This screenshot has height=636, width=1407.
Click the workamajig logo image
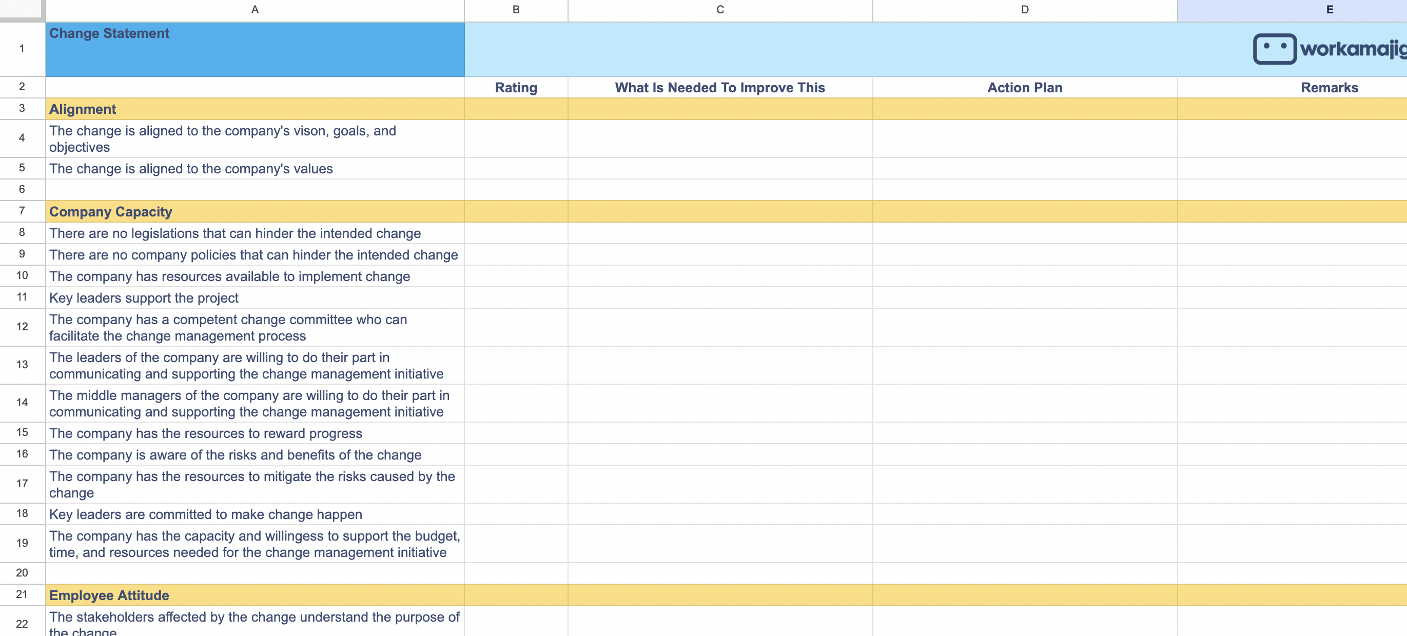[1330, 49]
